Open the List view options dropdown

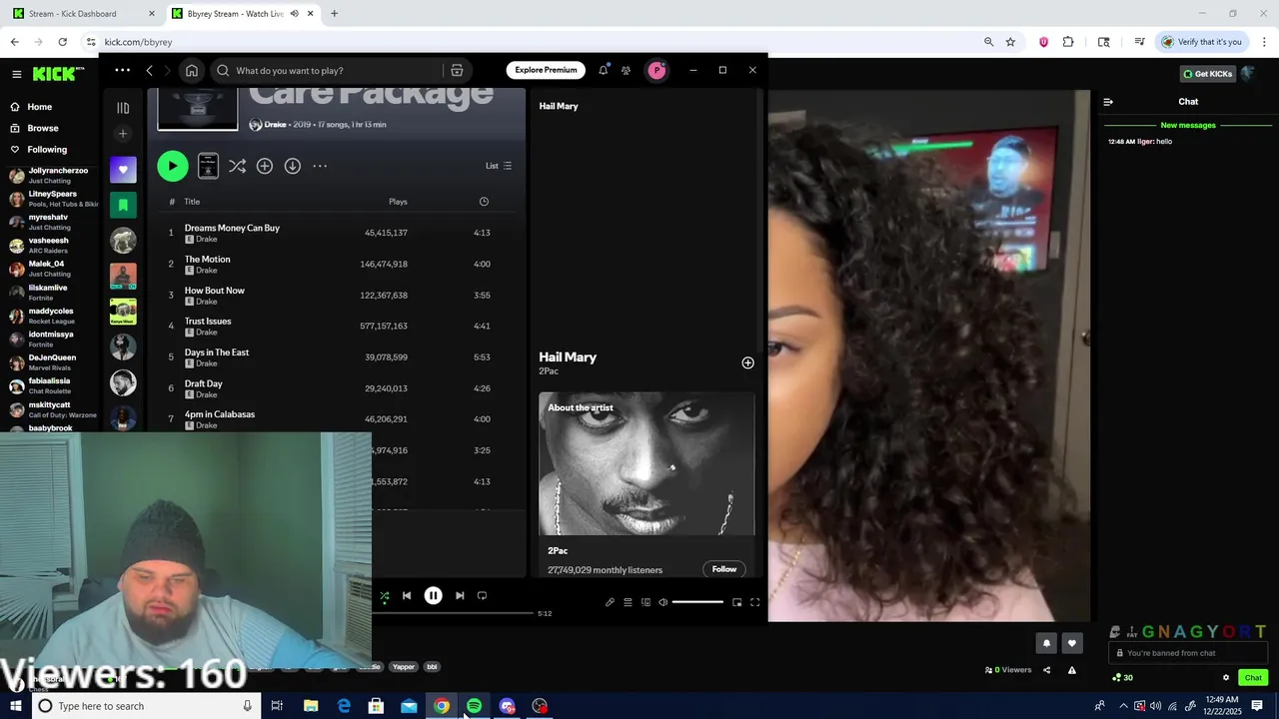coord(499,166)
